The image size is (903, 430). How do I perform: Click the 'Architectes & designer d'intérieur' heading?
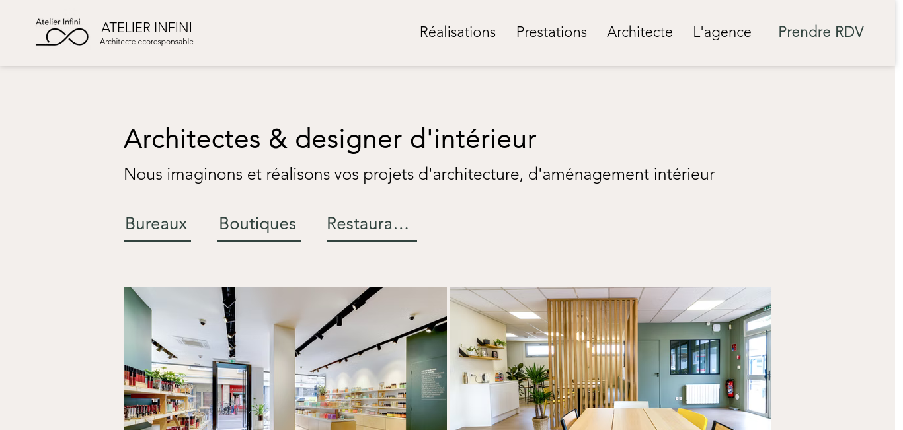click(330, 139)
